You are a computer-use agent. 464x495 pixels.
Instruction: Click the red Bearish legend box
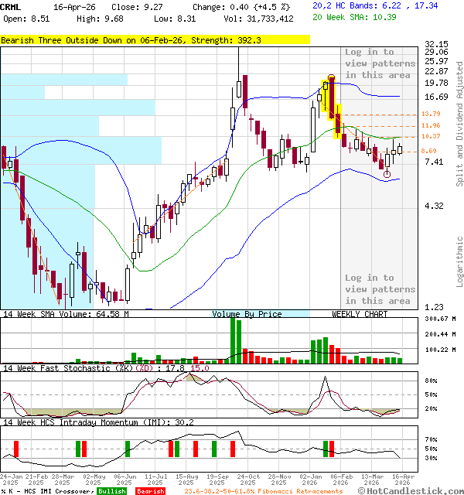pyautogui.click(x=150, y=491)
